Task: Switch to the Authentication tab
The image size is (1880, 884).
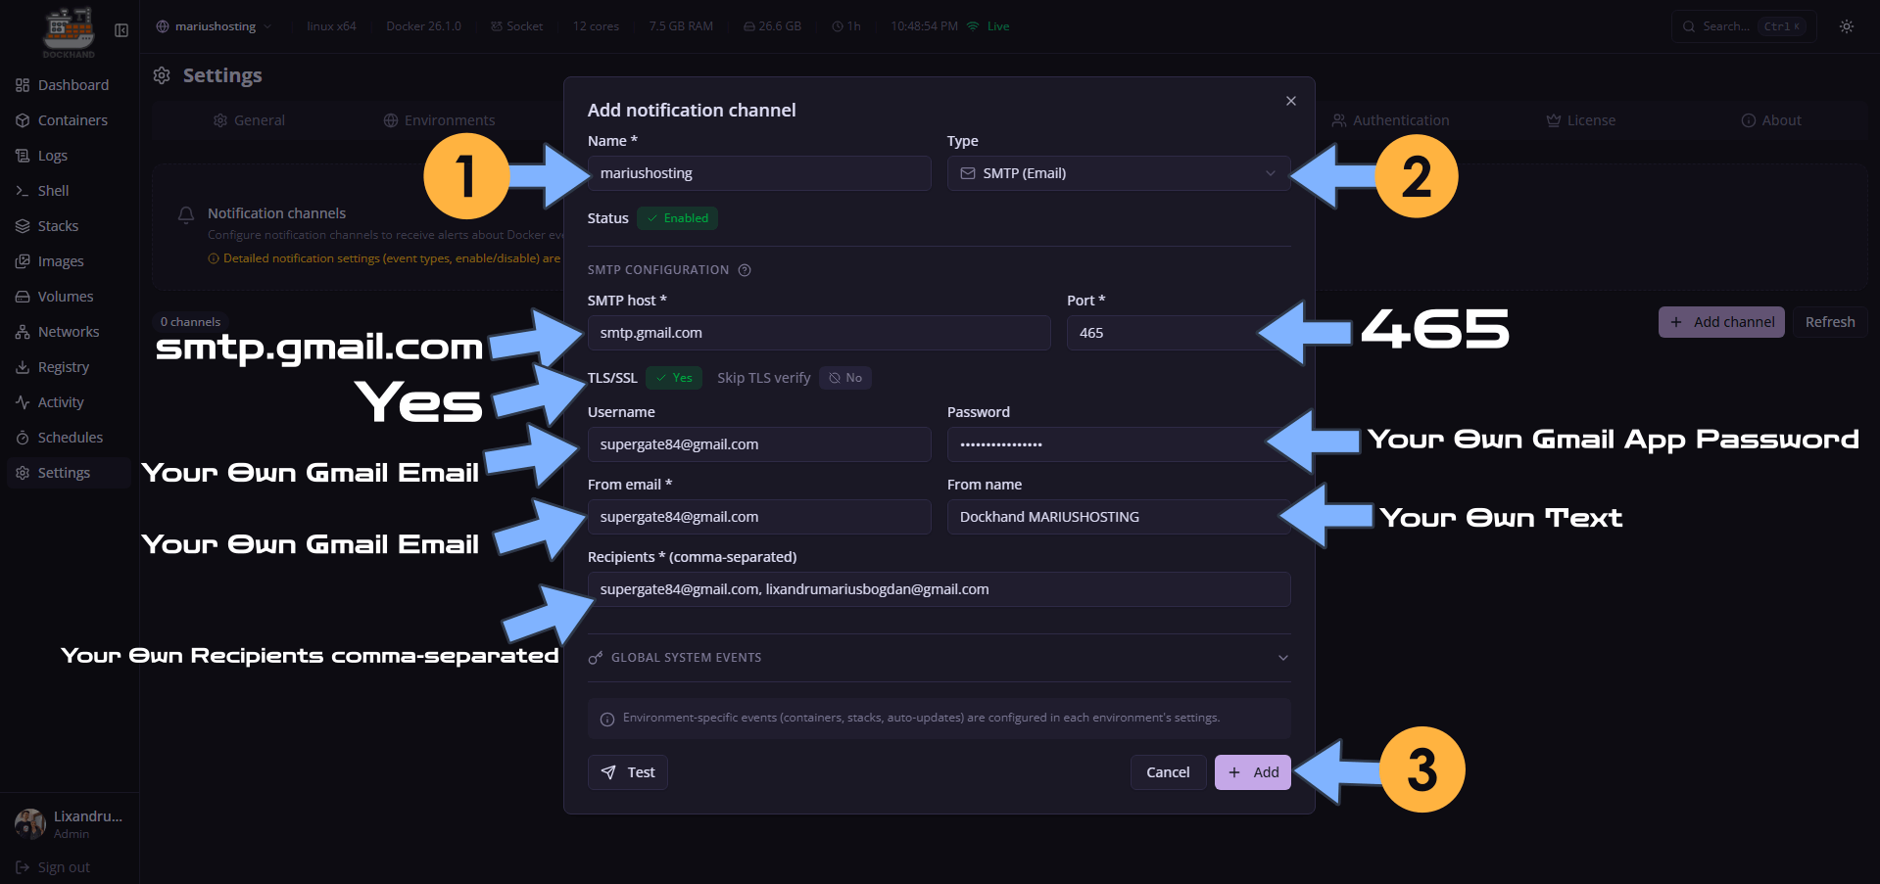Action: pyautogui.click(x=1390, y=119)
